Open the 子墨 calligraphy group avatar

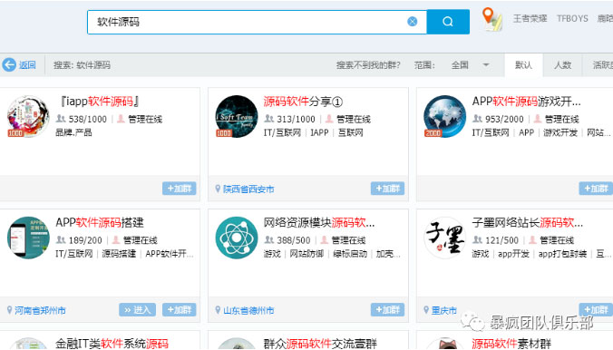[445, 238]
